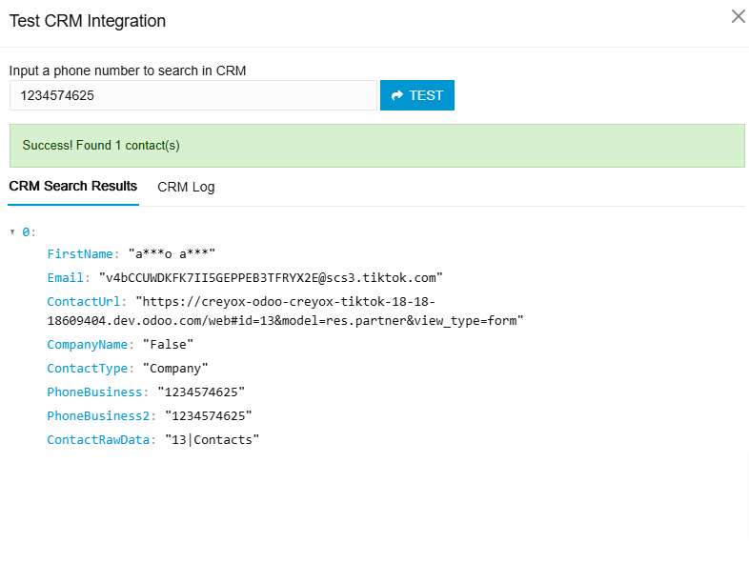Close the Test CRM Integration dialog
The image size is (749, 563).
tap(738, 16)
